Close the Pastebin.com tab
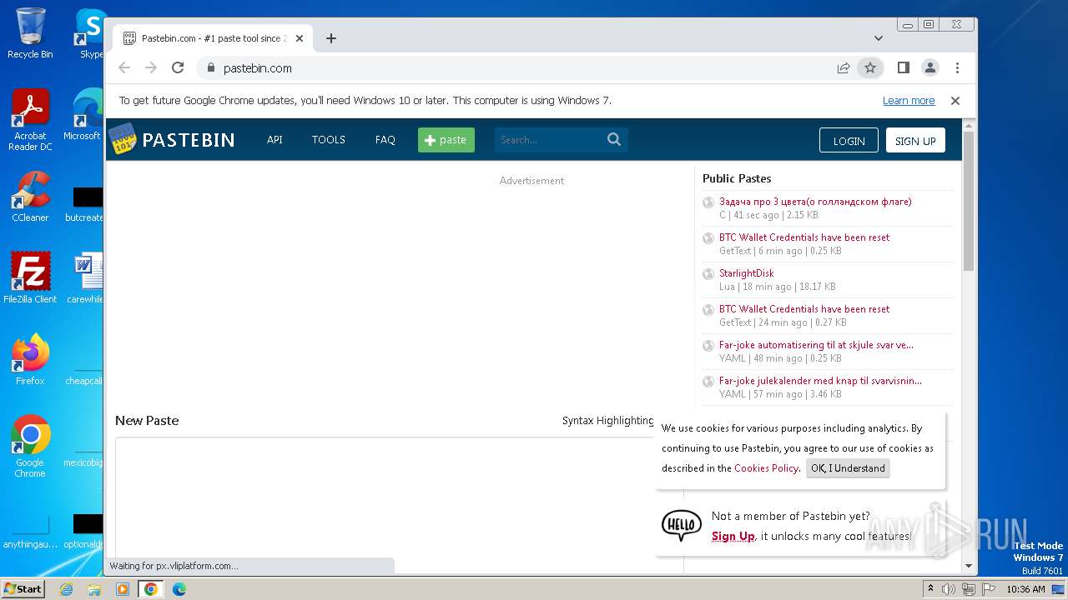 300,38
